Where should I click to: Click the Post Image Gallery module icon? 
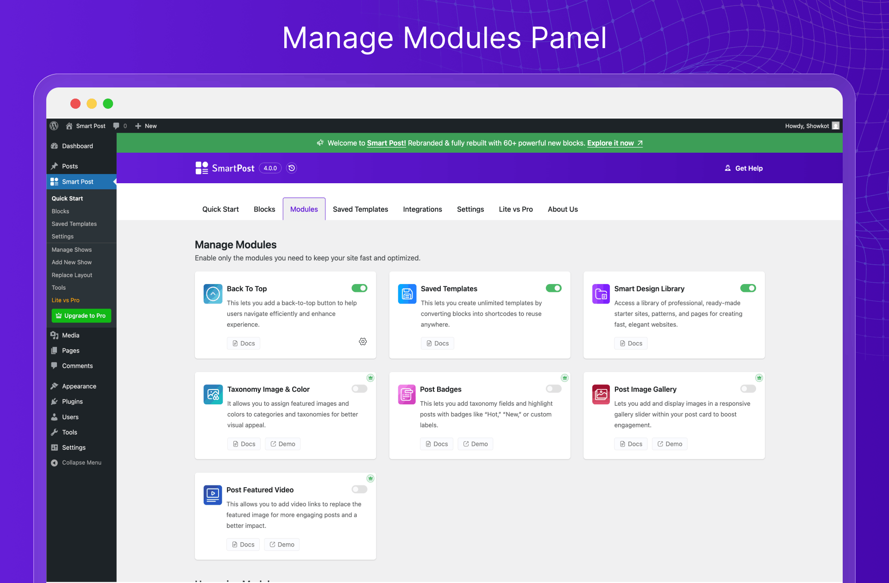pyautogui.click(x=601, y=395)
